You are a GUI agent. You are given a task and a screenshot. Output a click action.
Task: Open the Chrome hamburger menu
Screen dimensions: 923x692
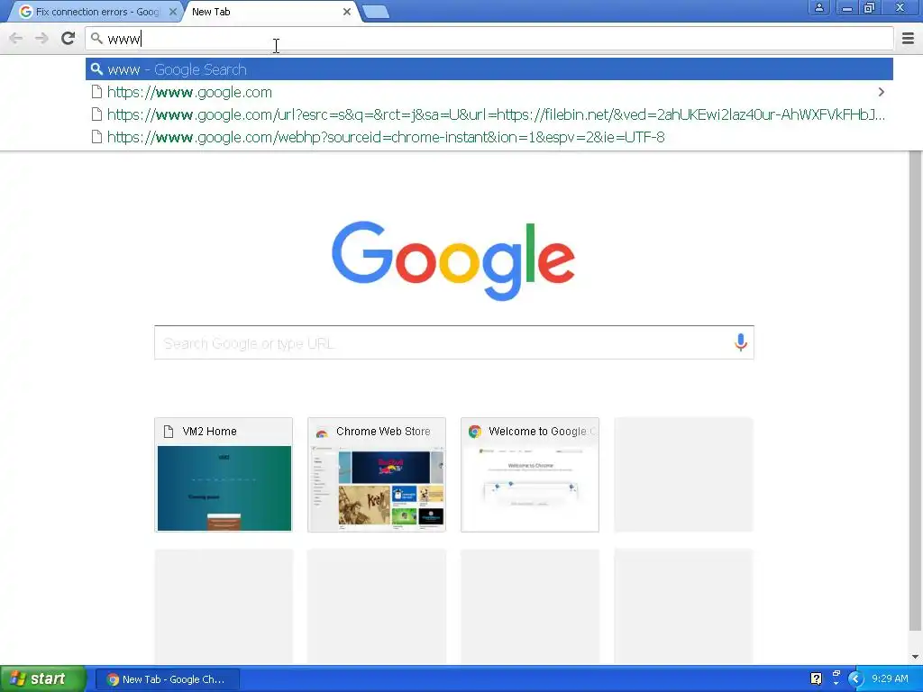[908, 39]
